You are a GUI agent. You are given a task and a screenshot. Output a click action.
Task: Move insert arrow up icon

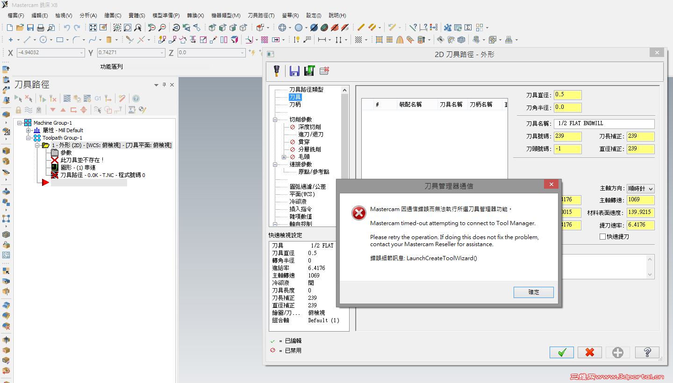63,110
